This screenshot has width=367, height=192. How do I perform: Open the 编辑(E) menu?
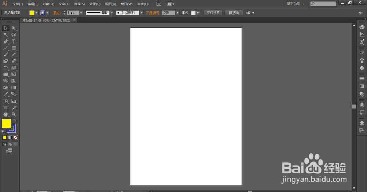[x=33, y=4]
